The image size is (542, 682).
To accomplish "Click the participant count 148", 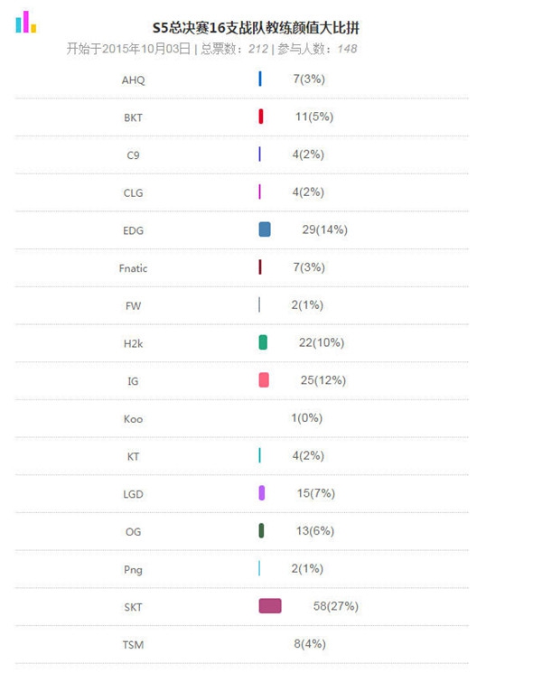I will tap(347, 49).
